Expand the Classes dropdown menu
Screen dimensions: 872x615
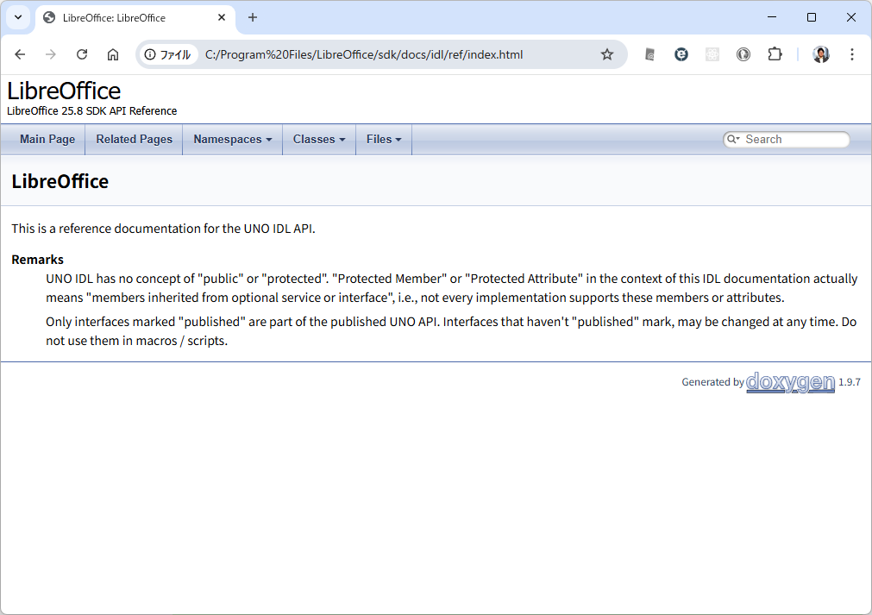tap(318, 139)
